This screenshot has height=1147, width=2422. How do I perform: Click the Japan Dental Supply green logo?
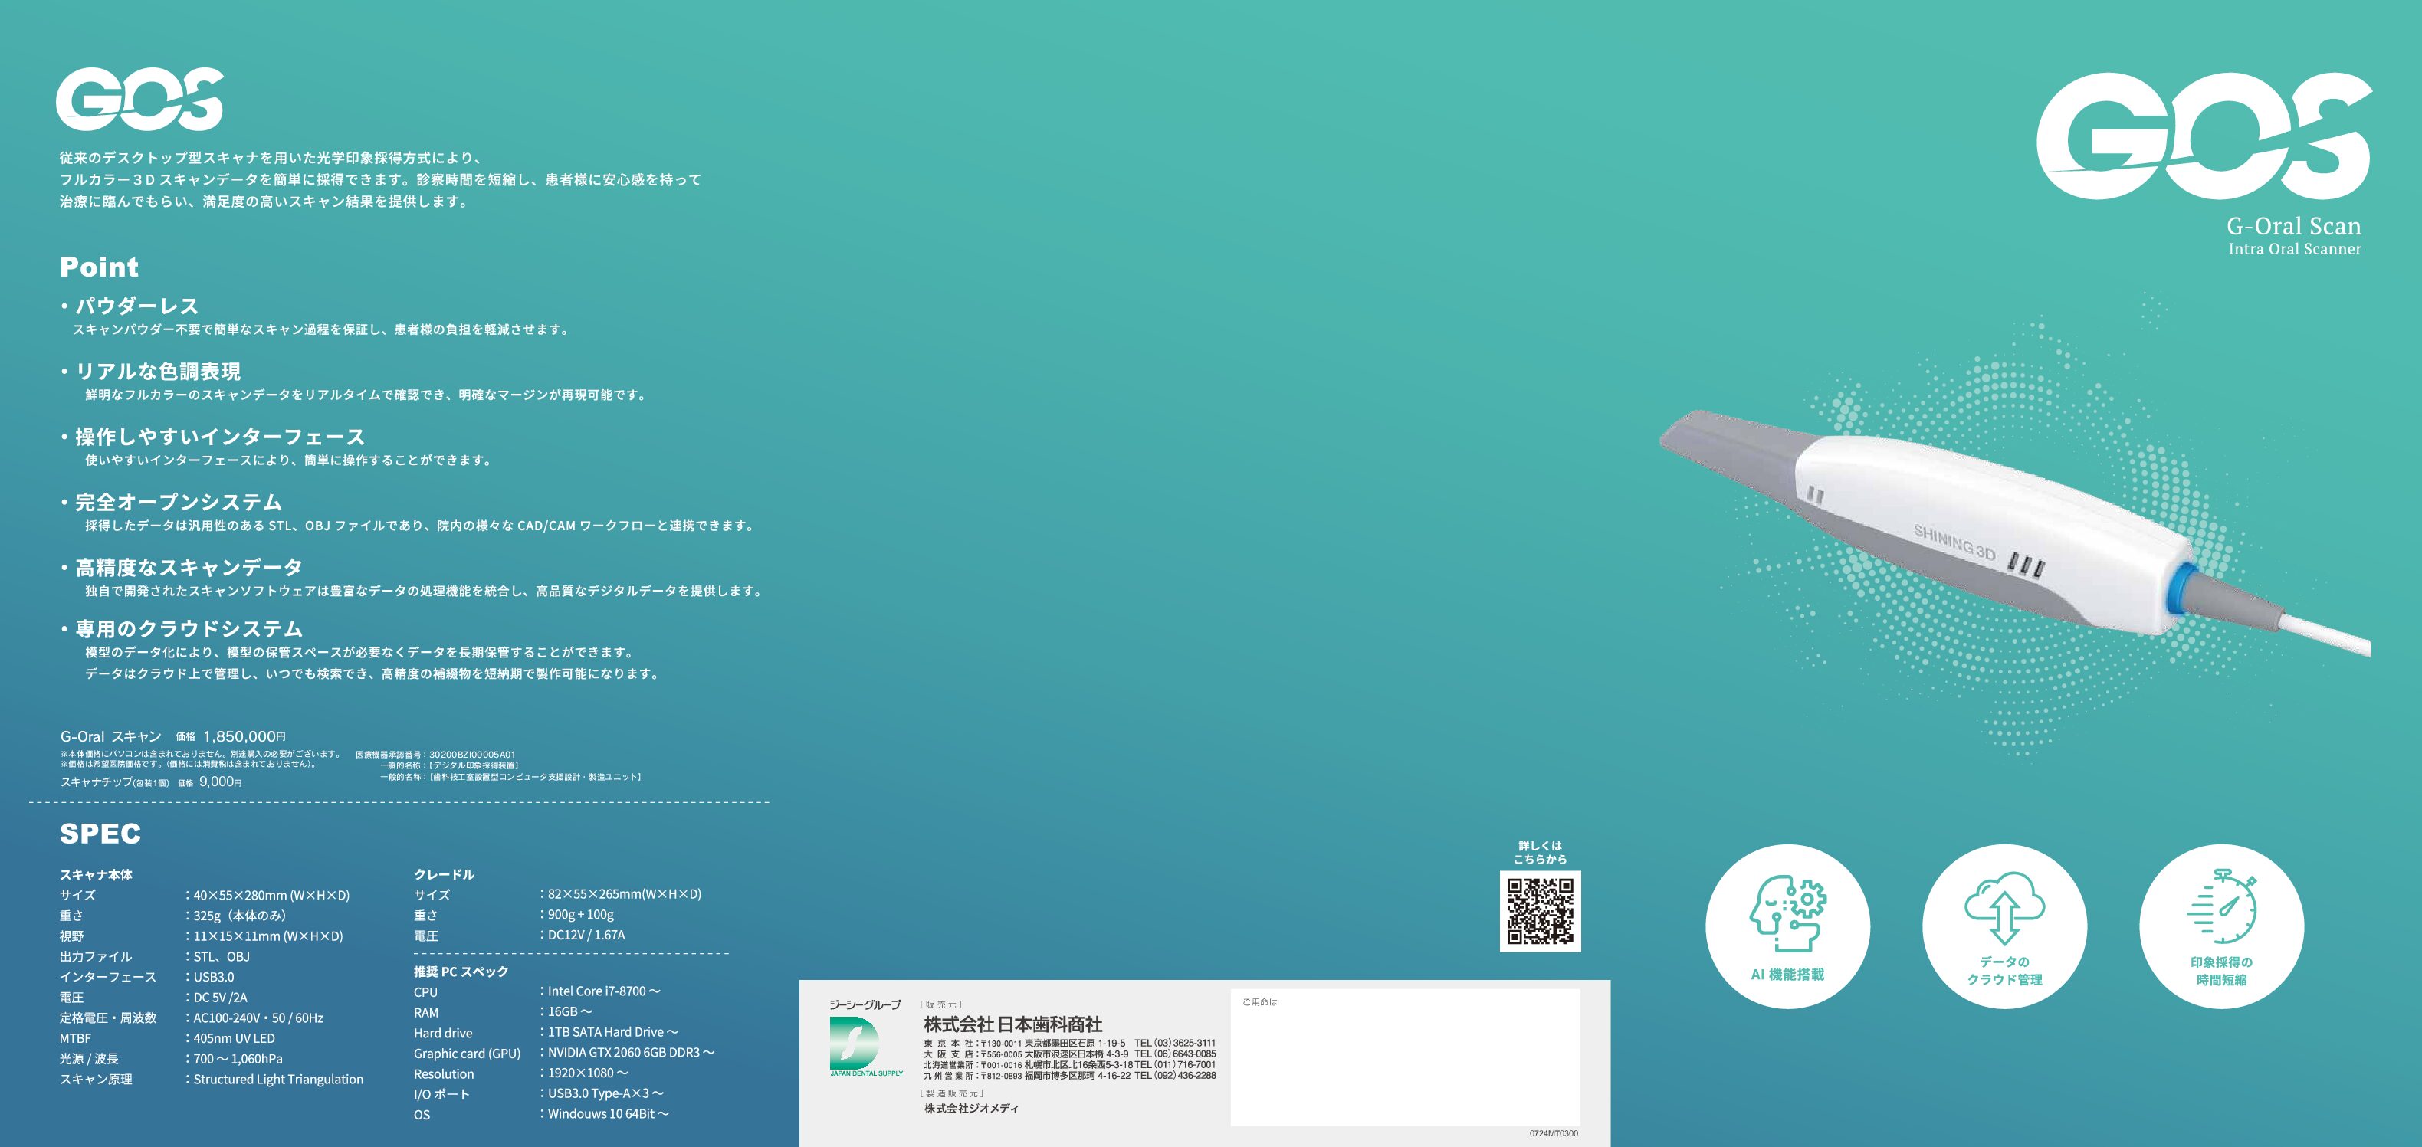point(865,1047)
